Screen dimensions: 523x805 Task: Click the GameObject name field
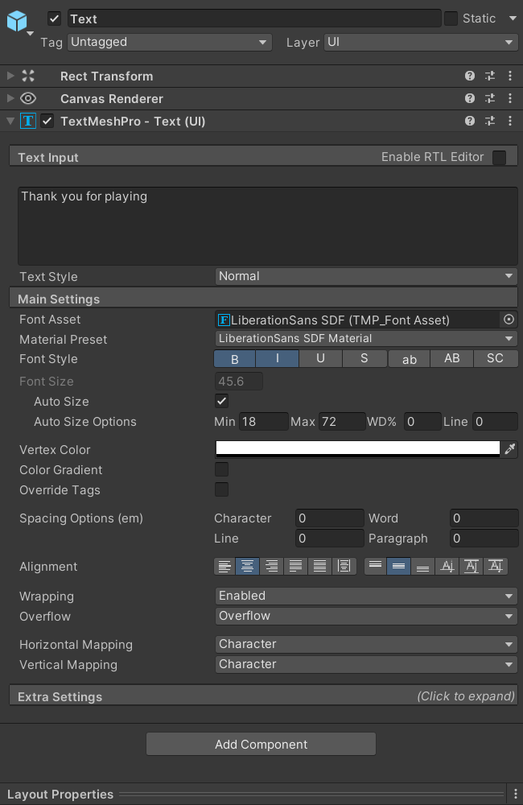[254, 19]
